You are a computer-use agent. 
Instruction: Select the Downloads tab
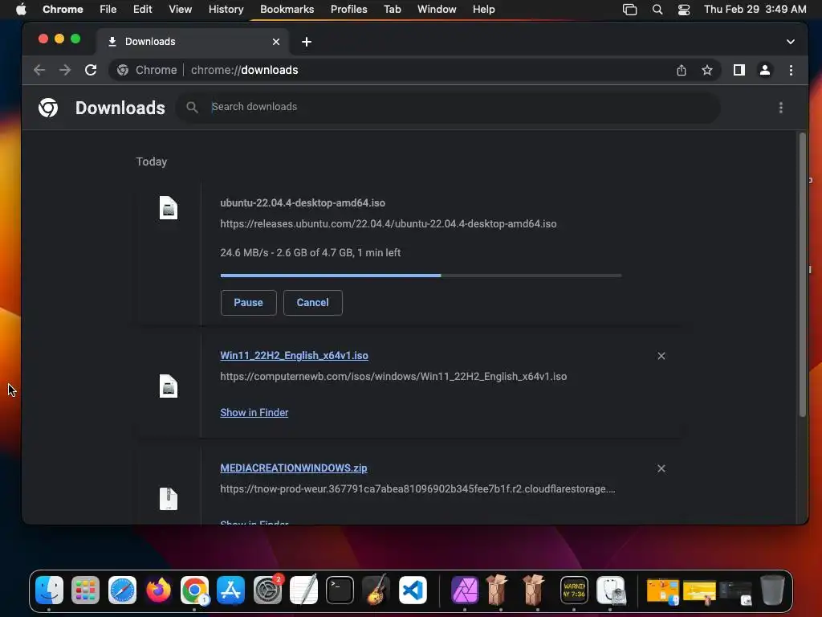[192, 42]
